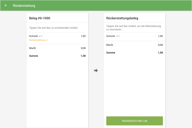Click the bold 1,08 total in refund receipt

160,53
